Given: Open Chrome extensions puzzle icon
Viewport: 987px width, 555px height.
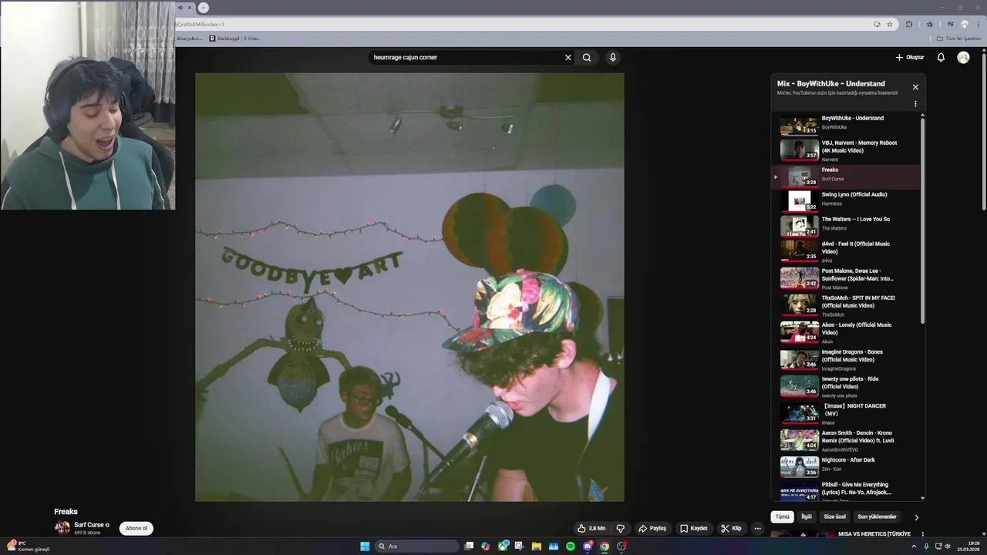Looking at the screenshot, I should pyautogui.click(x=909, y=24).
